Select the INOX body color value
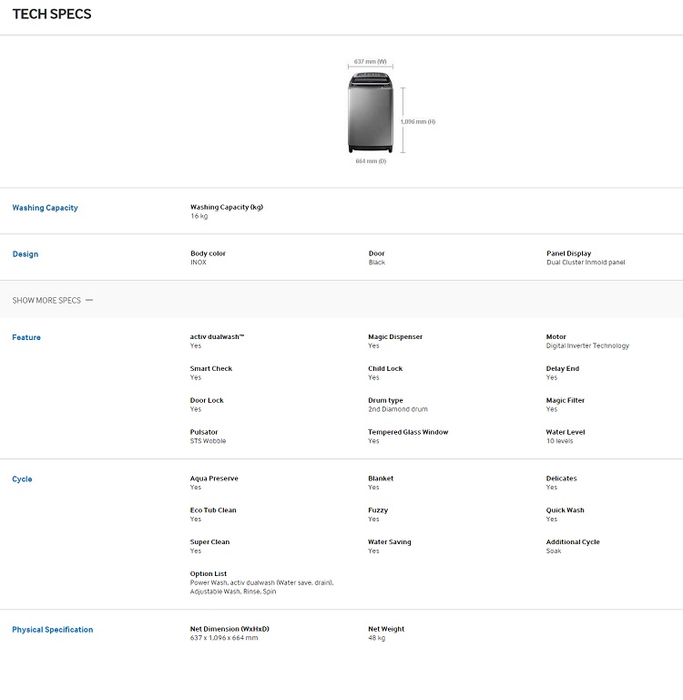This screenshot has height=700, width=683. click(199, 262)
